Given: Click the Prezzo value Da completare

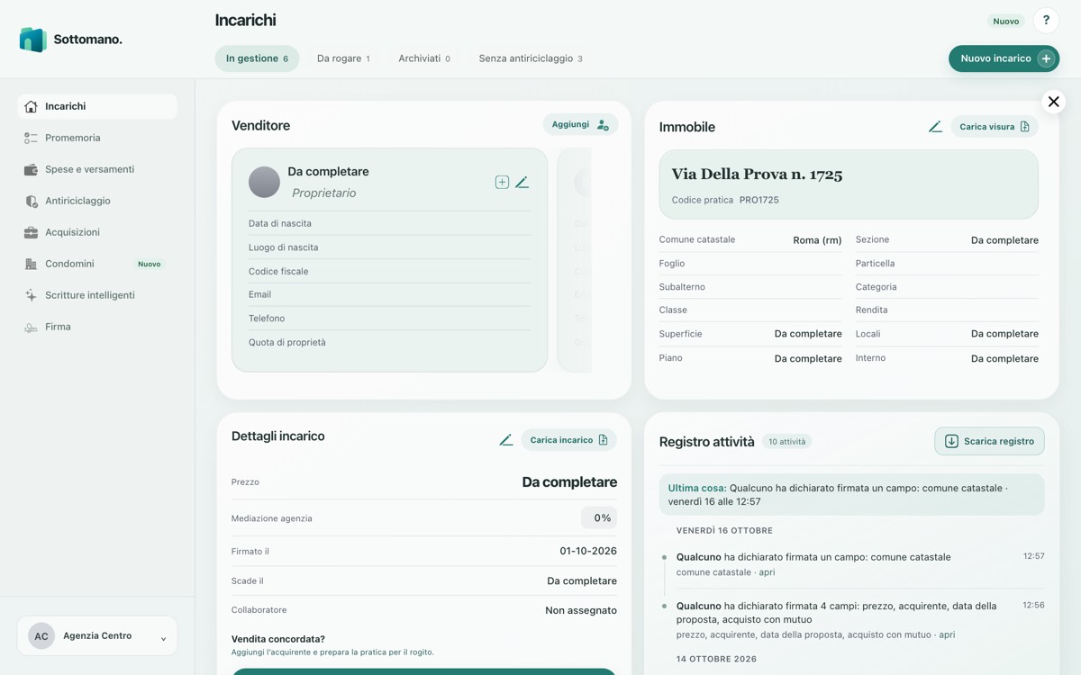Looking at the screenshot, I should 569,482.
